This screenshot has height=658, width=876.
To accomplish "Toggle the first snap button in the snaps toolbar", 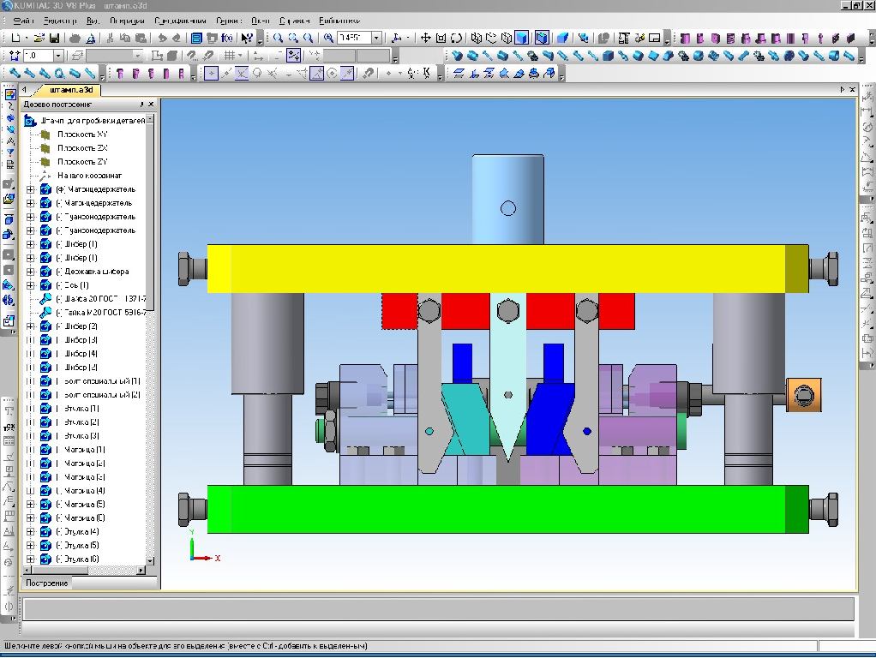I will 211,74.
